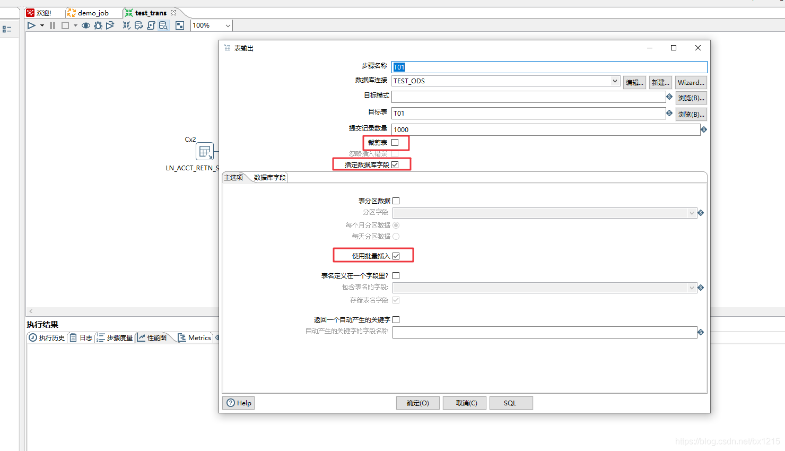Stop the transformation with the square icon
The width and height of the screenshot is (785, 451).
coord(65,25)
